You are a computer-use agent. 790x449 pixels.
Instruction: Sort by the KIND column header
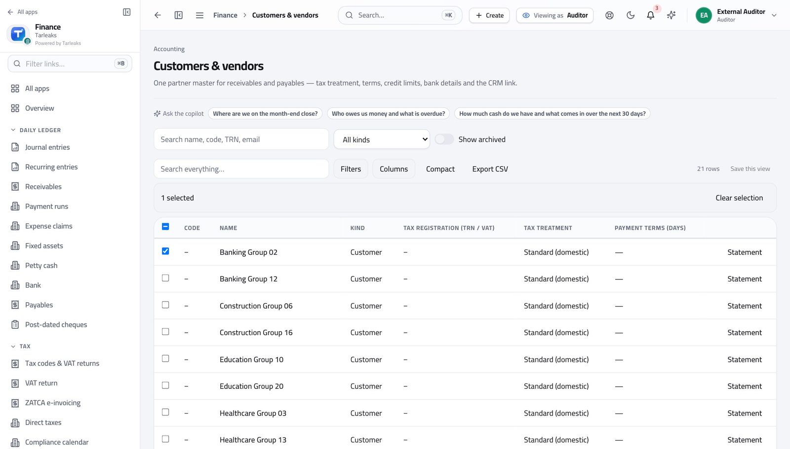357,228
